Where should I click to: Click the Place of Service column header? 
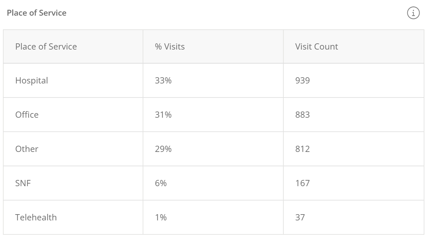click(x=46, y=47)
